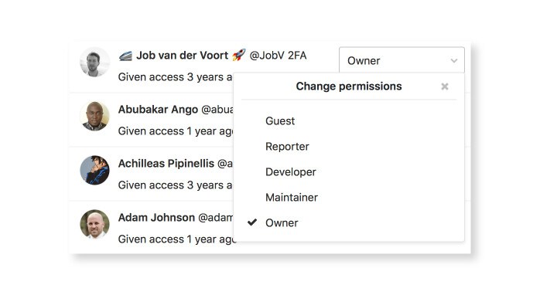Screen dimensions: 540x295
Task: Open Abubakar Ango's profile link
Action: click(x=158, y=110)
